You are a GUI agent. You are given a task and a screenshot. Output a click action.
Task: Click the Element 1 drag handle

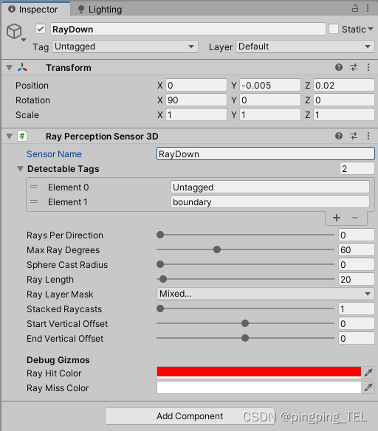click(x=34, y=201)
